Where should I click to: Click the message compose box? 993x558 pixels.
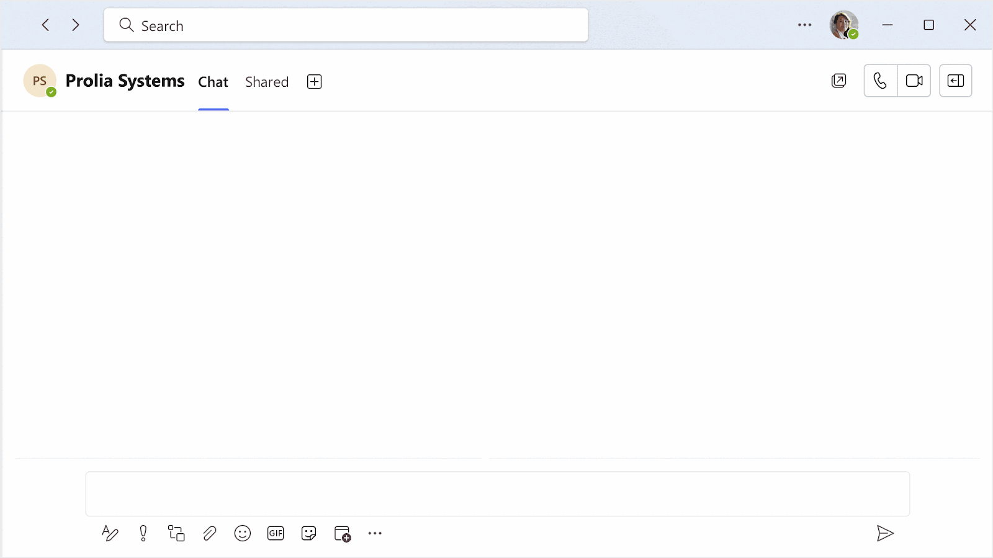click(x=498, y=494)
